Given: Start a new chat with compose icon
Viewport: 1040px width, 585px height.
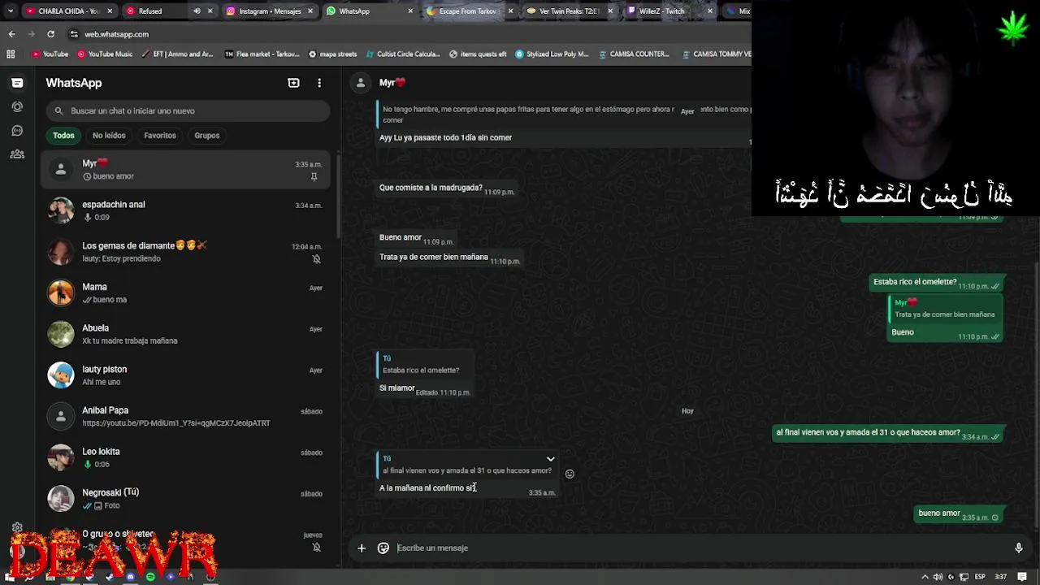Looking at the screenshot, I should (x=293, y=83).
